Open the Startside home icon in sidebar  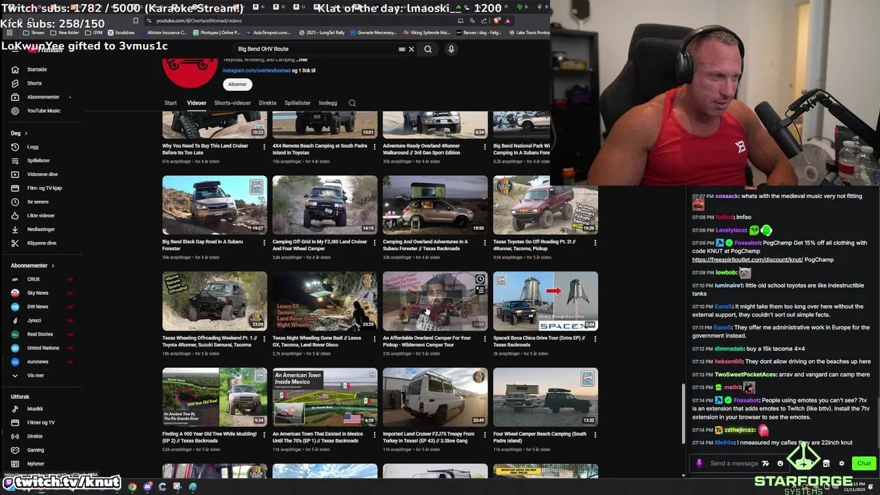[15, 69]
